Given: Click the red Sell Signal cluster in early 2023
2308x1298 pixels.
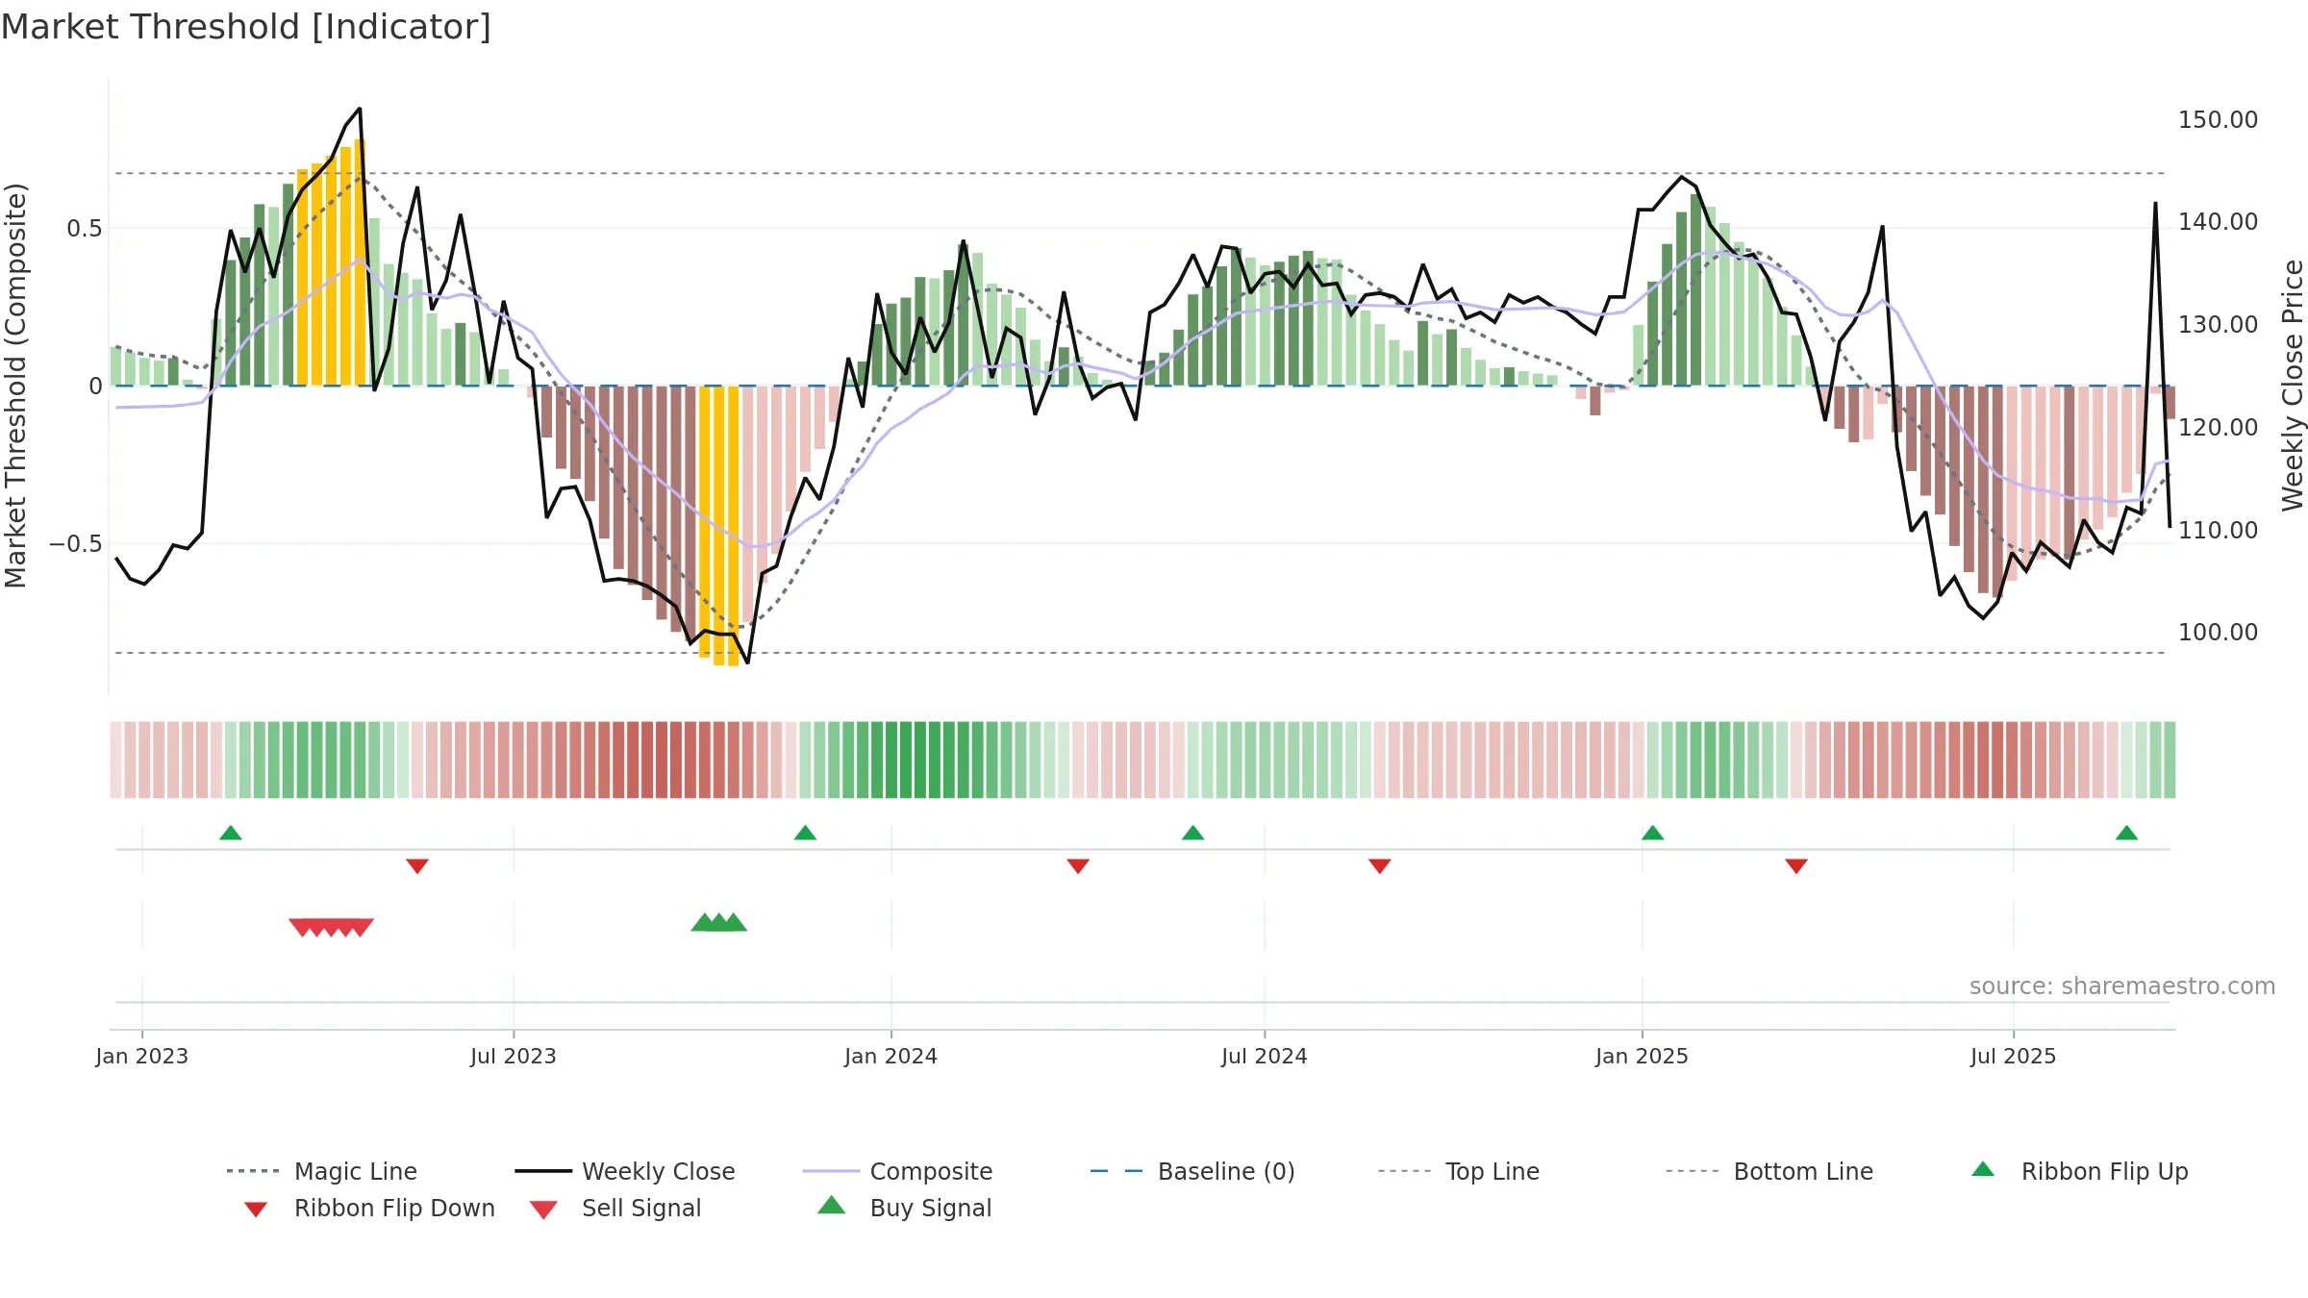Looking at the screenshot, I should point(331,928).
